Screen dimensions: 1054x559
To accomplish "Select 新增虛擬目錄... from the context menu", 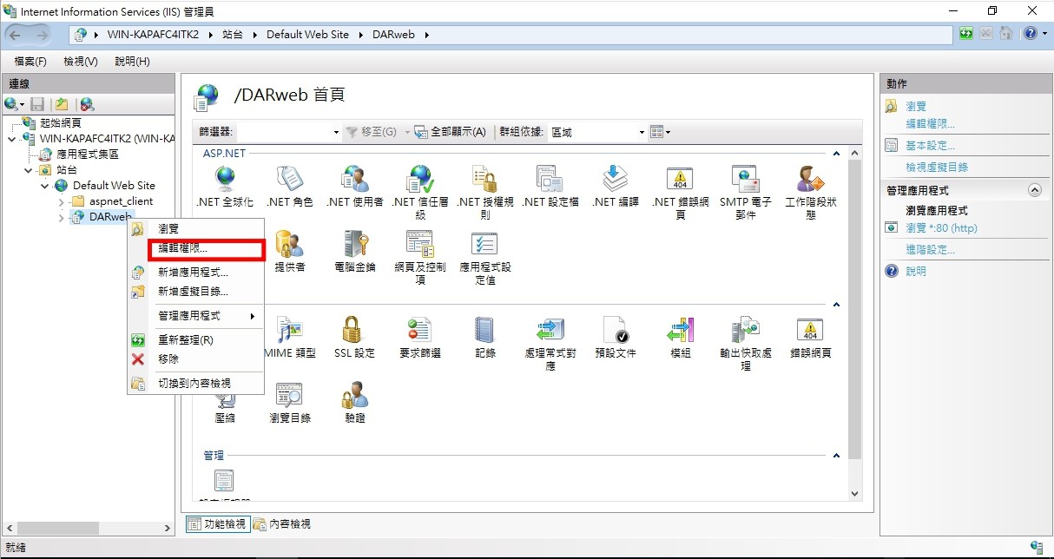I will pos(193,292).
